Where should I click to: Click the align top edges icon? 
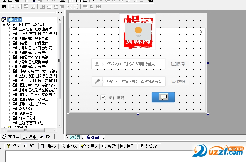click(x=26, y=7)
